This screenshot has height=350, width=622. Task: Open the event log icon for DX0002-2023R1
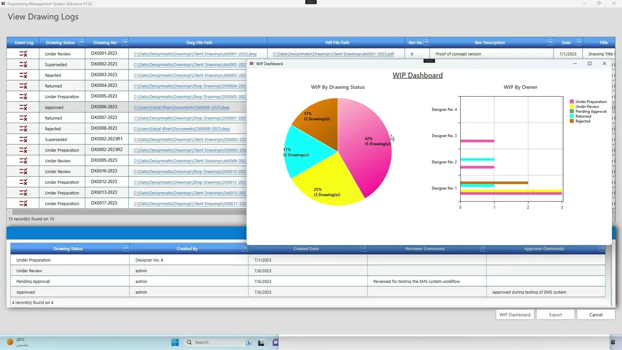point(23,140)
